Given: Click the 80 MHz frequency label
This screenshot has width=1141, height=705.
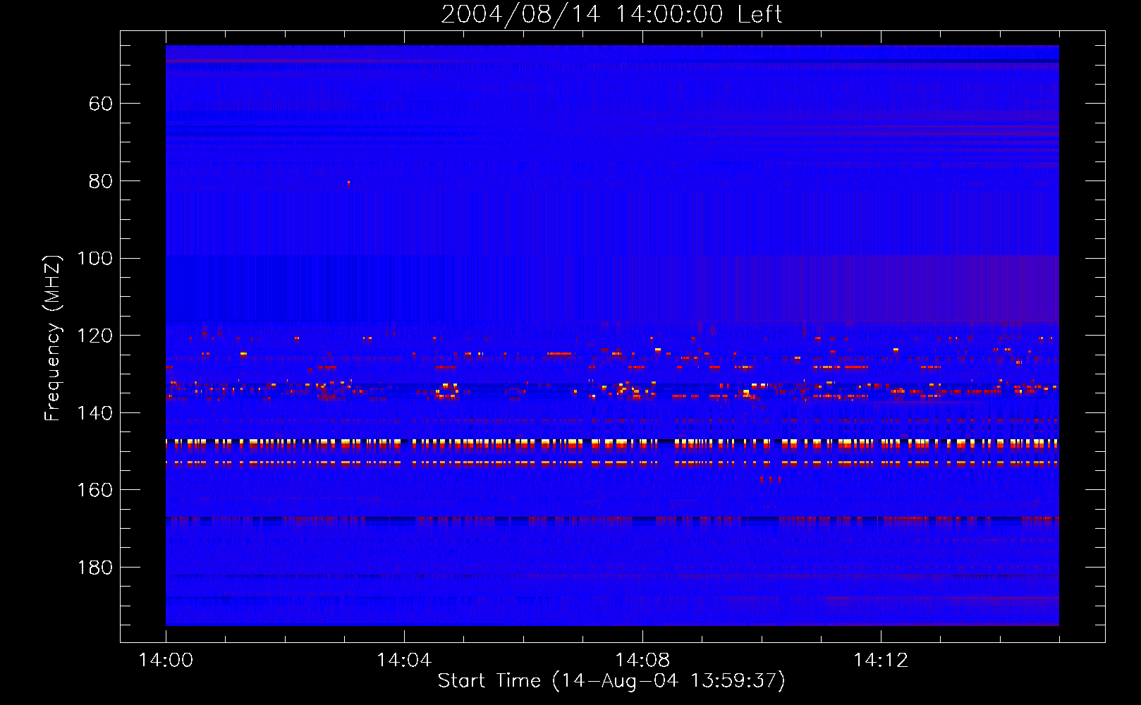Looking at the screenshot, I should pyautogui.click(x=101, y=181).
